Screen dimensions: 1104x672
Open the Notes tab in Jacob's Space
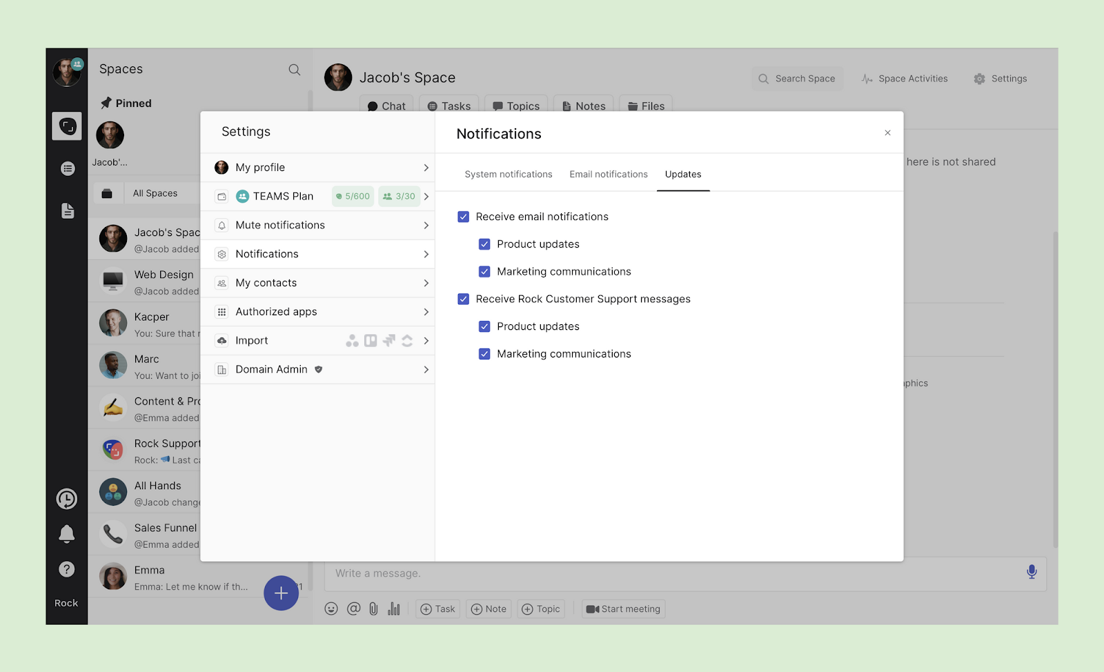point(584,105)
